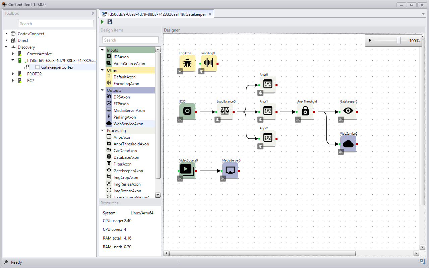The width and height of the screenshot is (429, 268).
Task: Click the Designer horizontal scrollbar right arrow
Action: point(416,254)
